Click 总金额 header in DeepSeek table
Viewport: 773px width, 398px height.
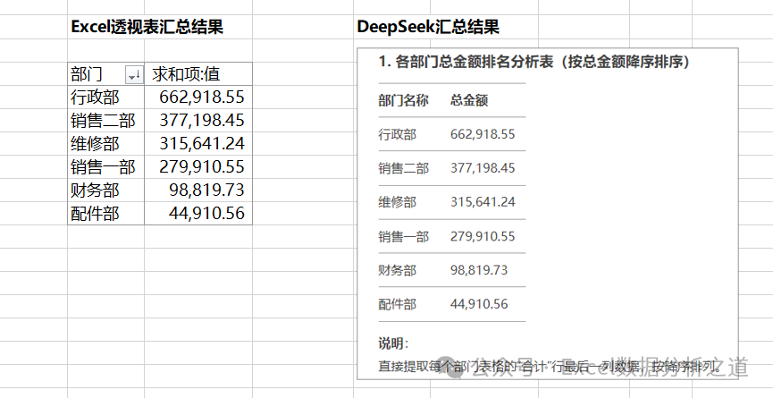(469, 100)
